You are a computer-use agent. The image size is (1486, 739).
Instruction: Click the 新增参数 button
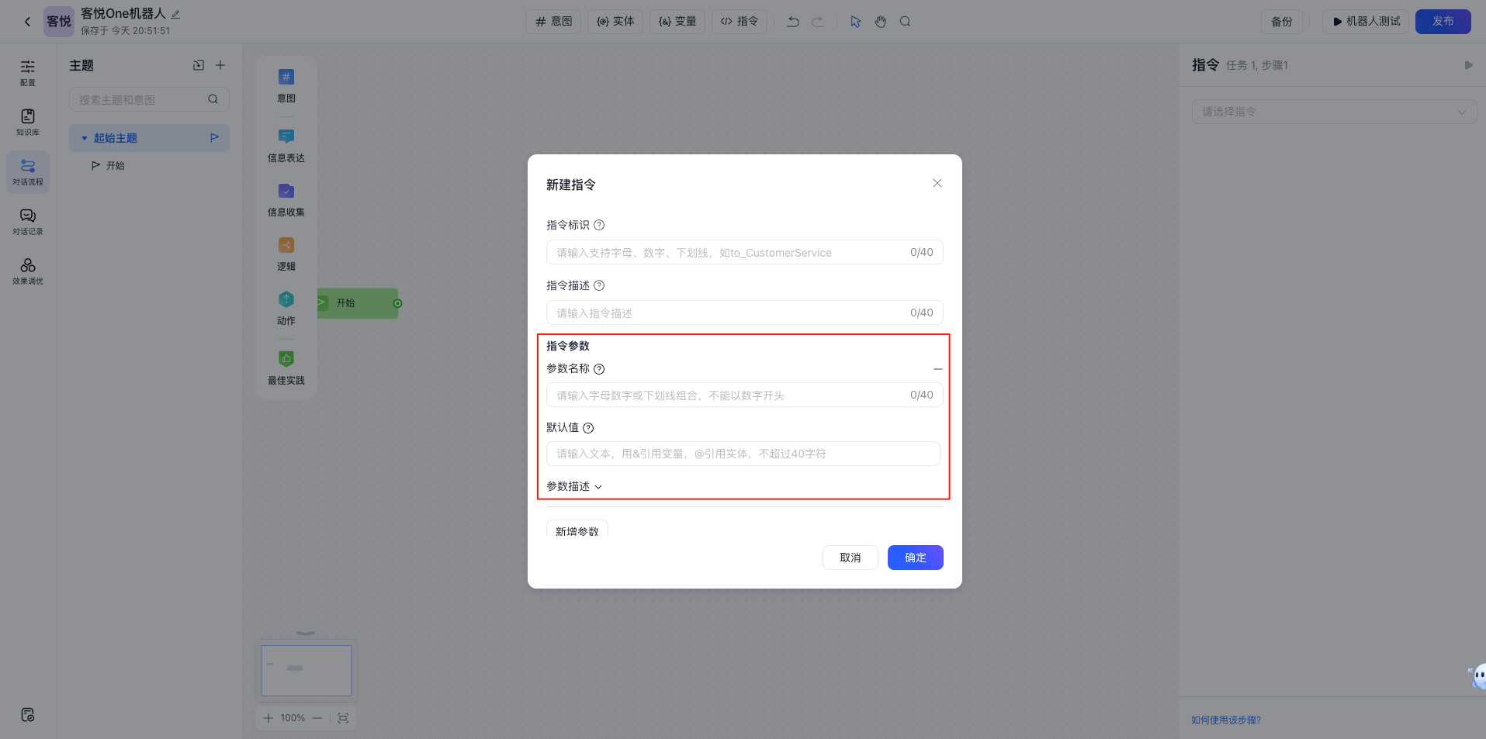point(577,530)
